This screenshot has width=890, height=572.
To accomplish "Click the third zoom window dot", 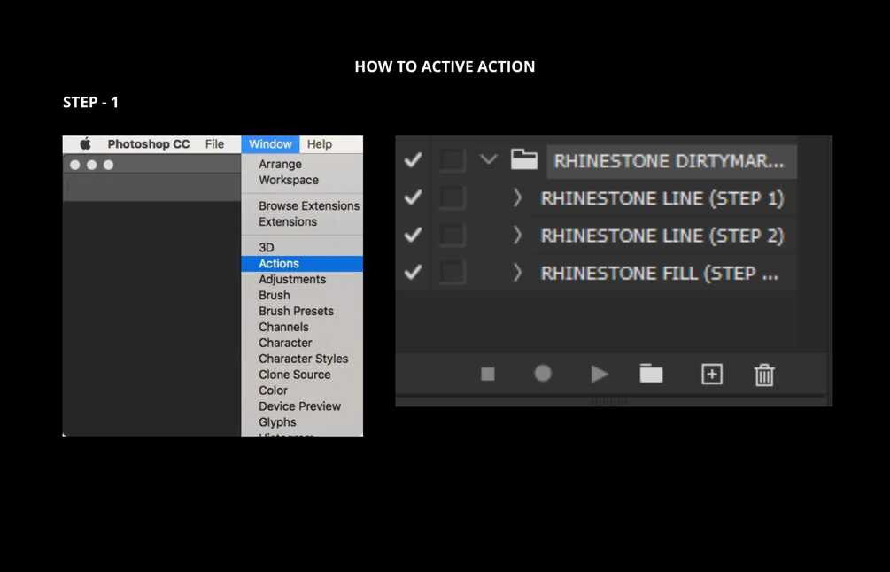I will 108,165.
